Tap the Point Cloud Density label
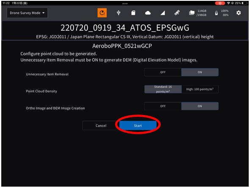The image size is (250, 187). pyautogui.click(x=41, y=91)
